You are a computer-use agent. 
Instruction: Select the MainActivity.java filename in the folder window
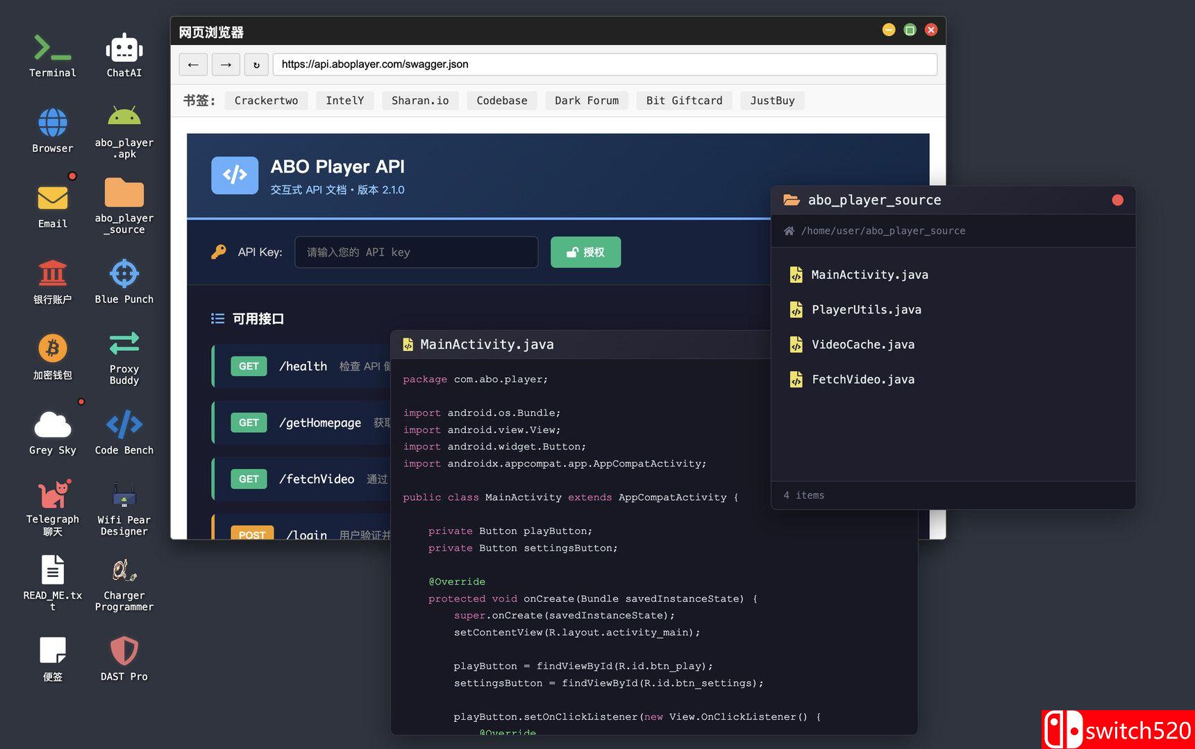870,275
